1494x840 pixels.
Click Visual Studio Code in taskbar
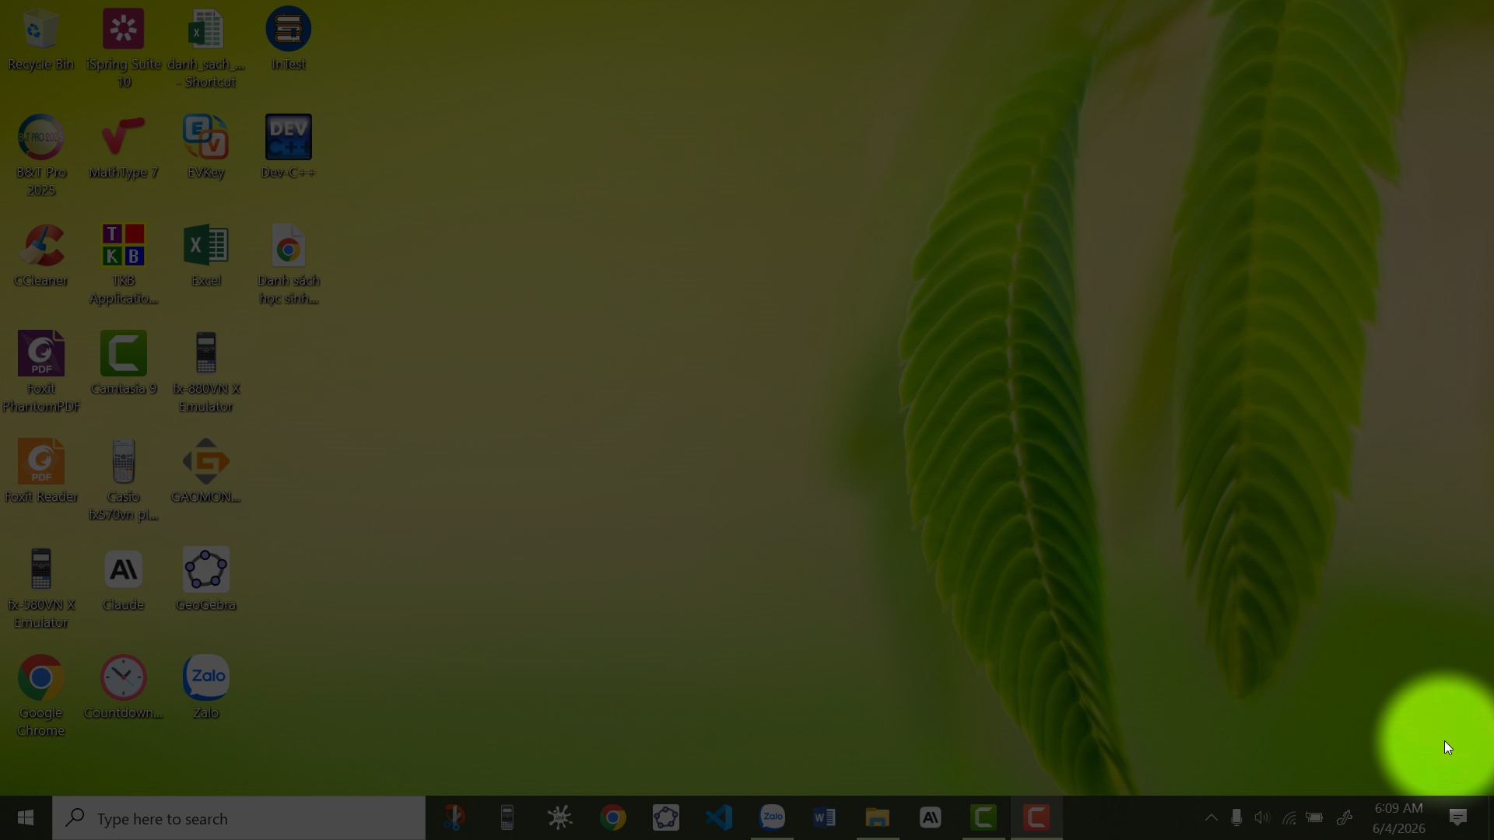pyautogui.click(x=719, y=817)
